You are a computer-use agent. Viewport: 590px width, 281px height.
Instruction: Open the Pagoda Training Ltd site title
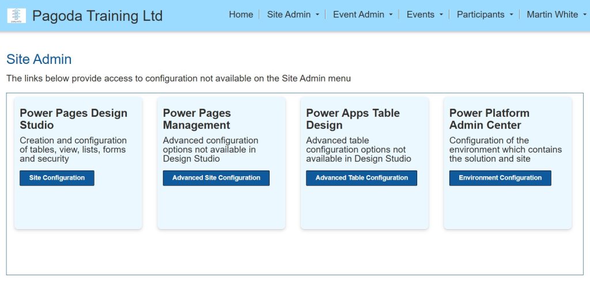(97, 16)
